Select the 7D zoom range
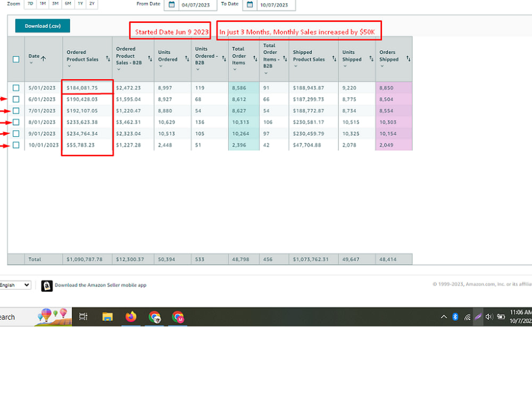Viewport: 532px width, 399px height. pos(30,4)
